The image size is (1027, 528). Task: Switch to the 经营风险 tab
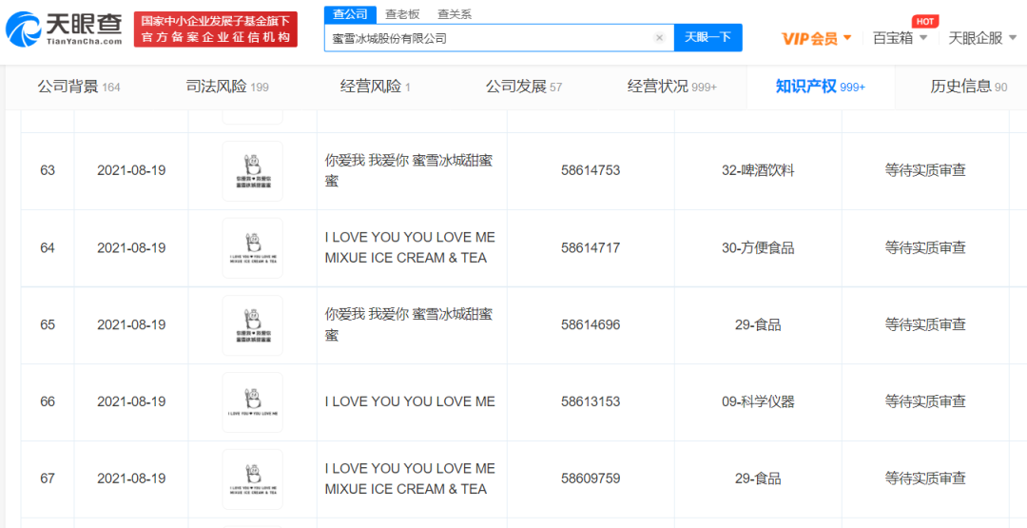point(376,87)
